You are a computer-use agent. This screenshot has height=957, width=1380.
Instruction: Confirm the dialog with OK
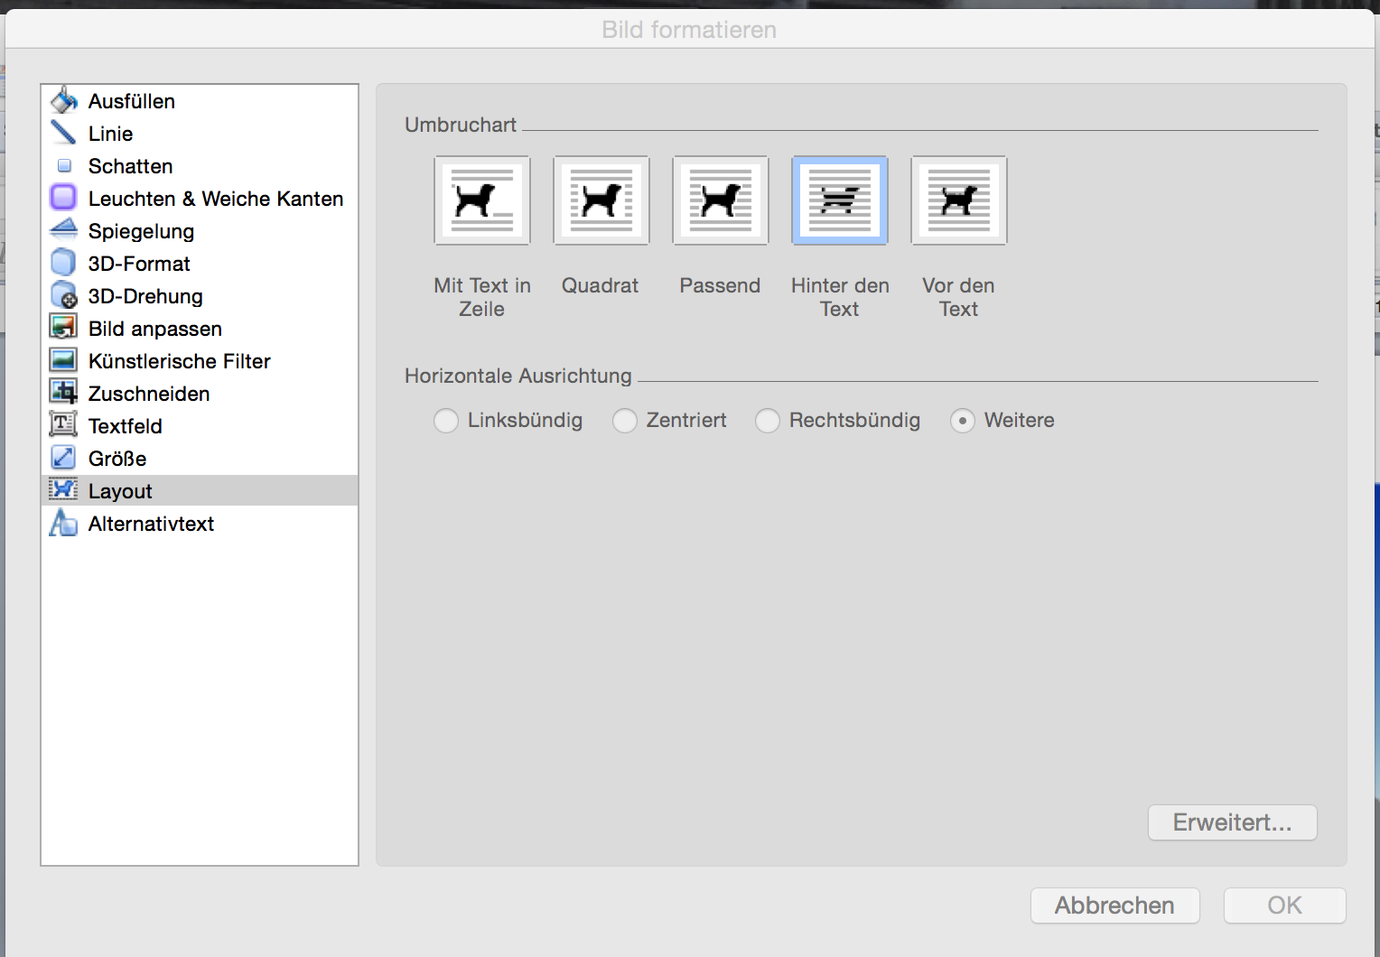coord(1284,906)
